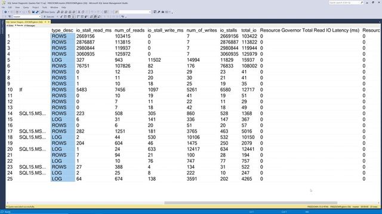Click the Save All icon
The height and width of the screenshot is (214, 382).
pos(37,12)
